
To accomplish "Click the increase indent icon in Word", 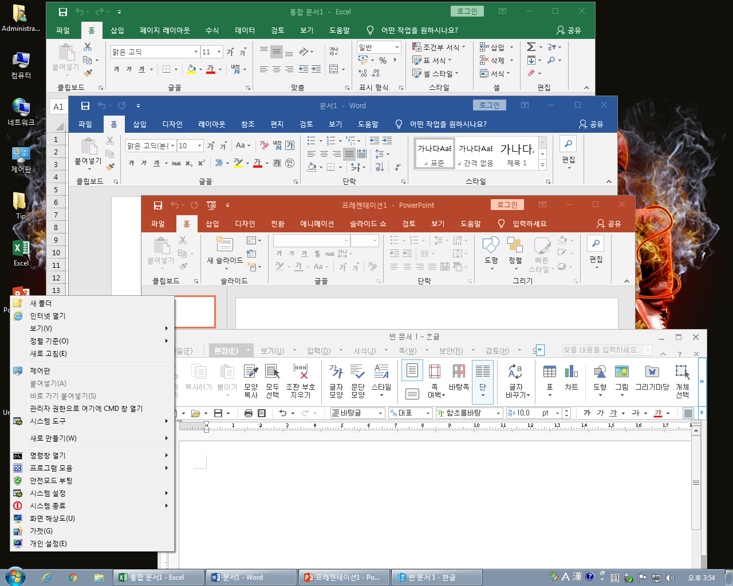I will [388, 141].
